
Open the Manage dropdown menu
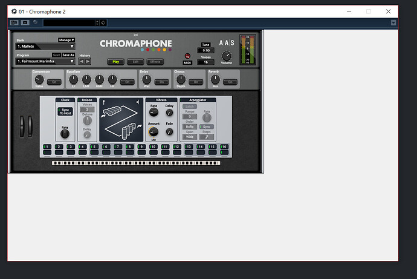coord(66,40)
